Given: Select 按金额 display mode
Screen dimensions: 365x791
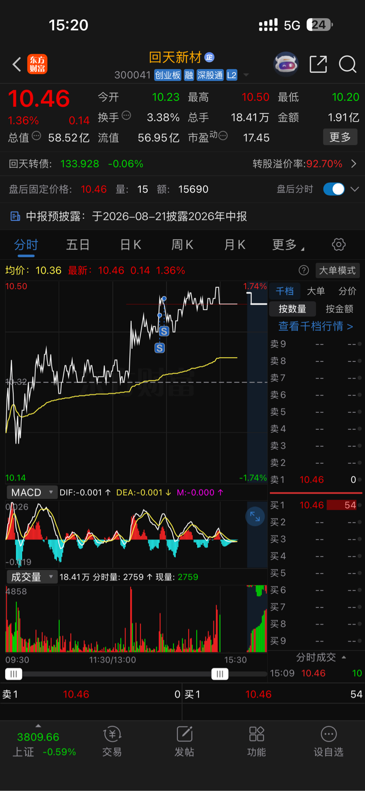Looking at the screenshot, I should 339,309.
